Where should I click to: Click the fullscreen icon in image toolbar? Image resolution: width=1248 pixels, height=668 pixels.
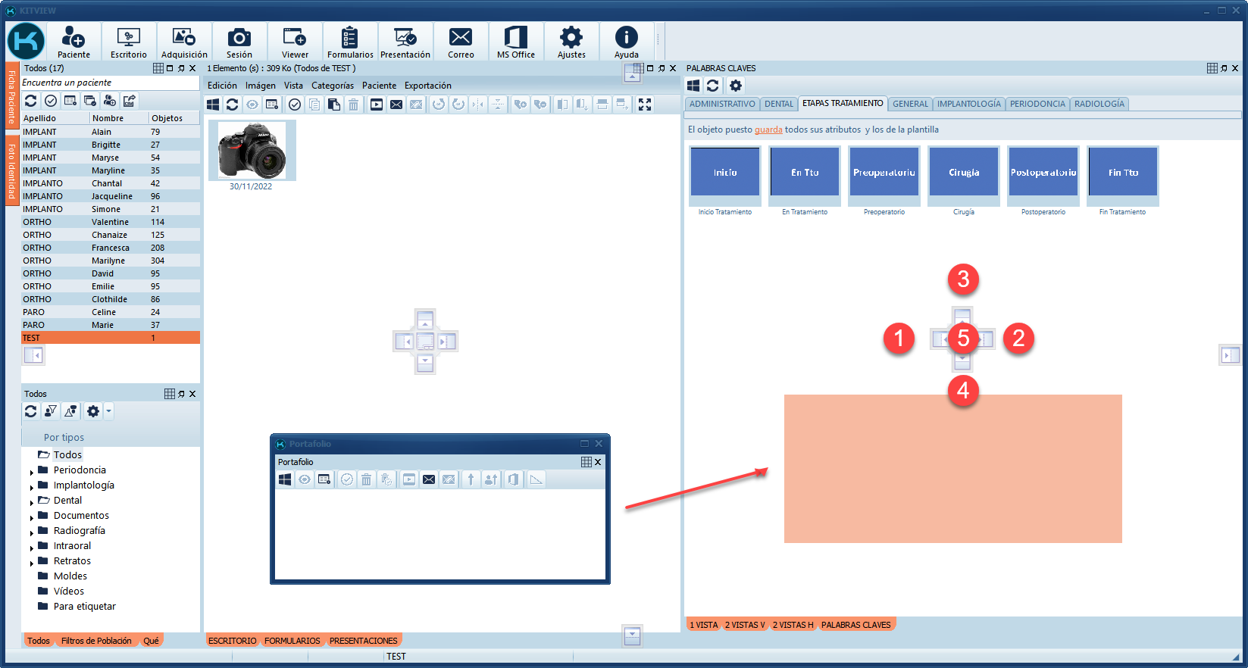[645, 105]
